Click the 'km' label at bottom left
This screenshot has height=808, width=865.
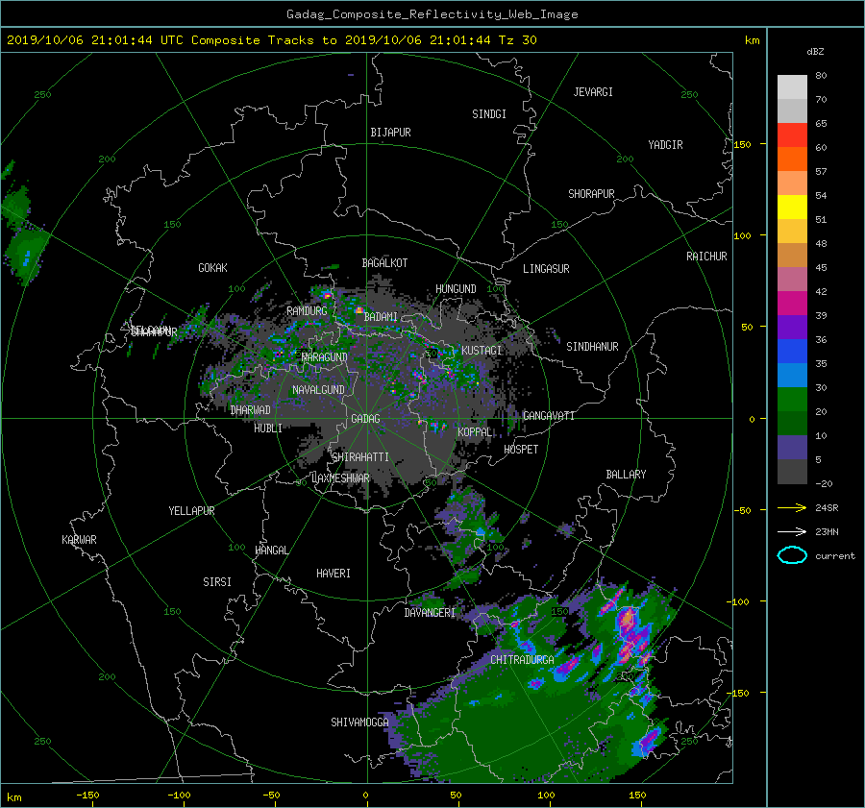13,797
